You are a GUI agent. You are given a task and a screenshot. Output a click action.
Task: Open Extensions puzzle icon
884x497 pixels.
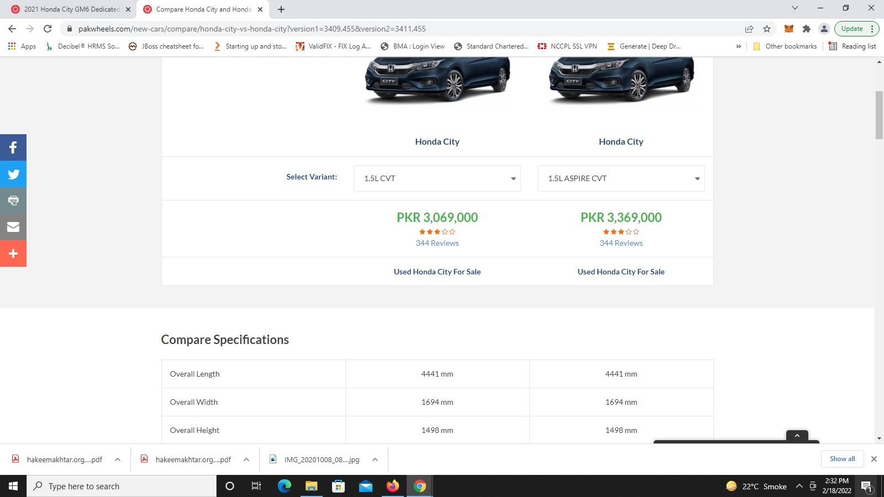[x=807, y=29]
